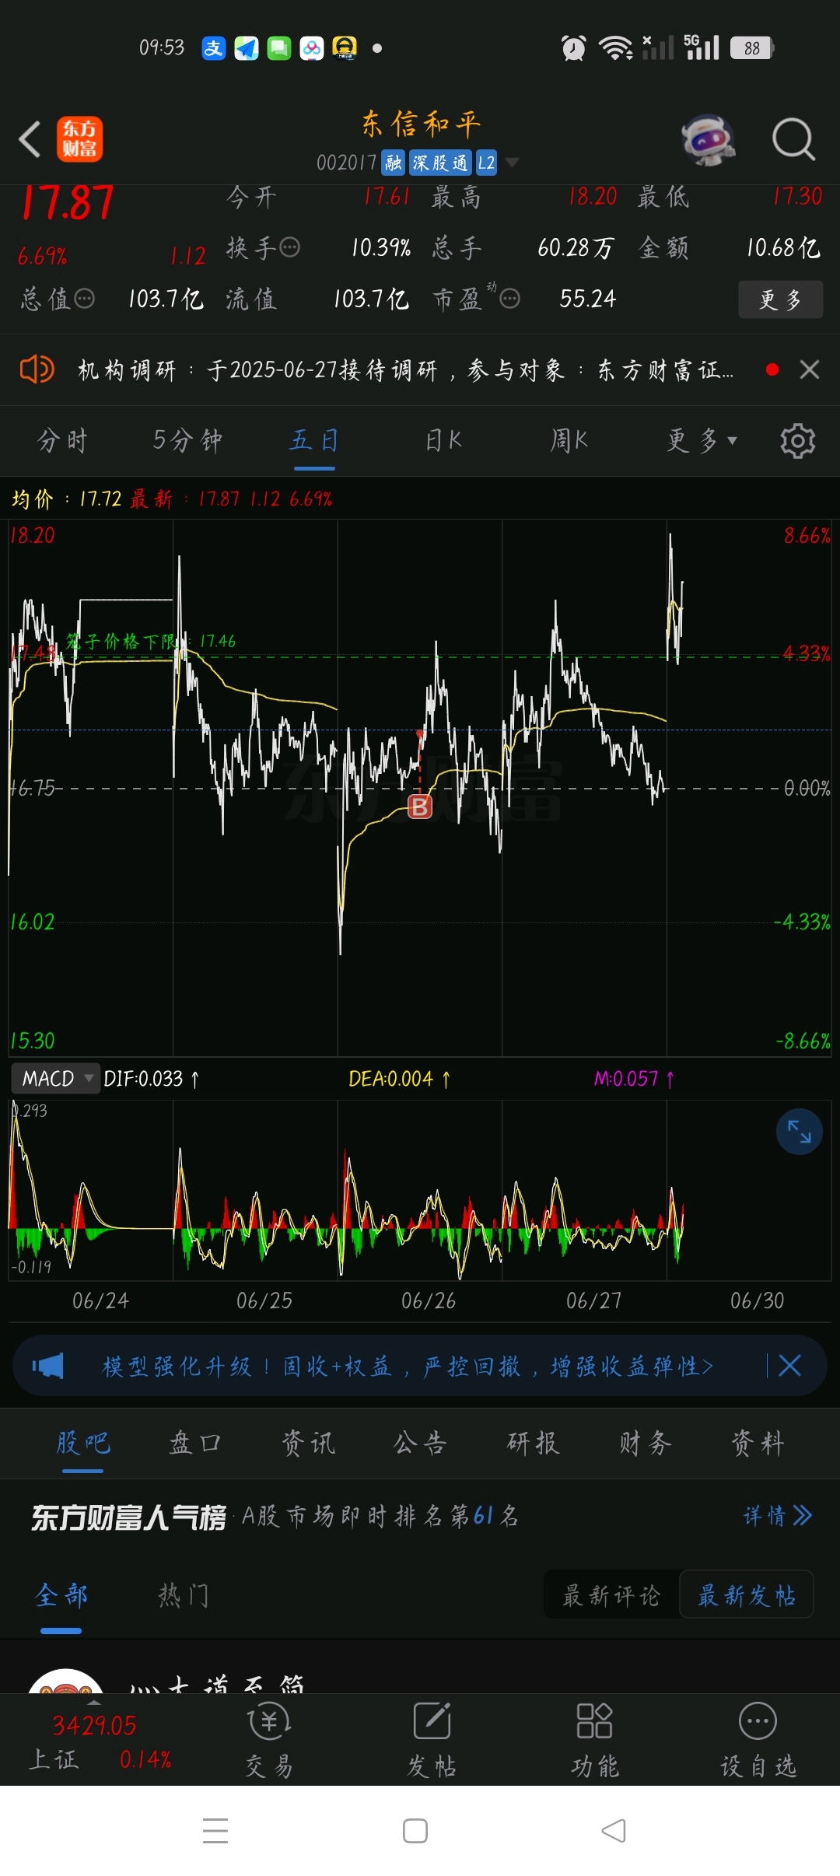The height and width of the screenshot is (1876, 840).
Task: Open the 东方财富 app logo
Action: coord(79,139)
